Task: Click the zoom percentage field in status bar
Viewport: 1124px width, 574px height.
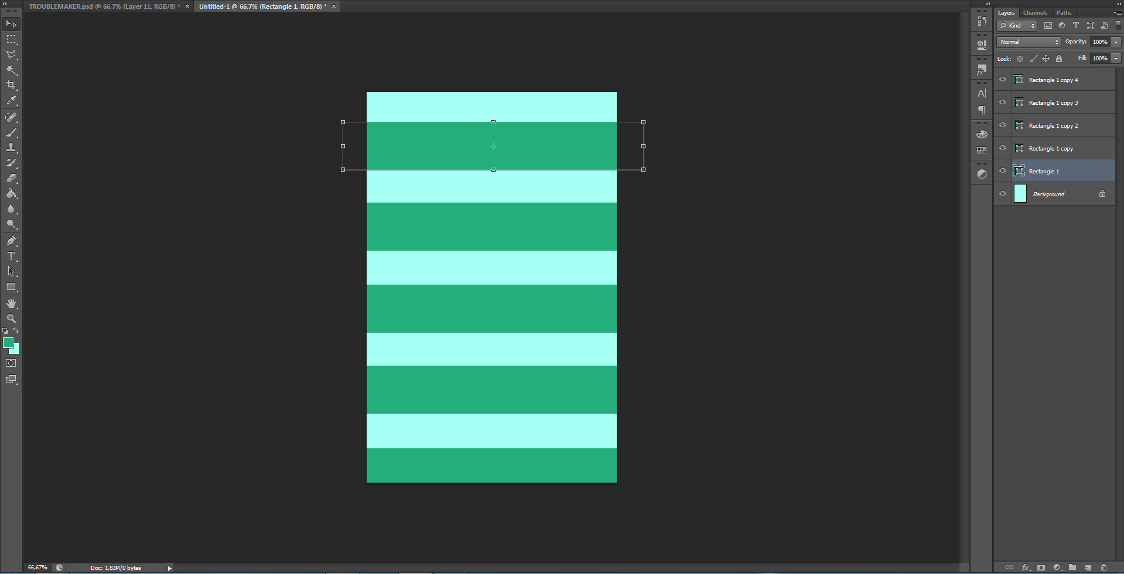Action: click(x=37, y=568)
